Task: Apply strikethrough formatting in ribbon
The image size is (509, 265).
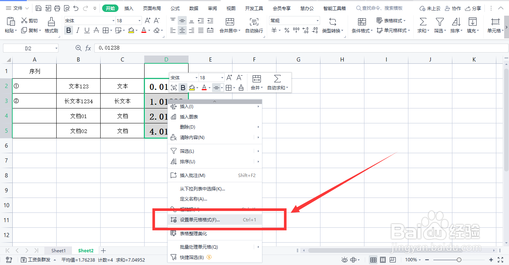Action: pos(96,31)
